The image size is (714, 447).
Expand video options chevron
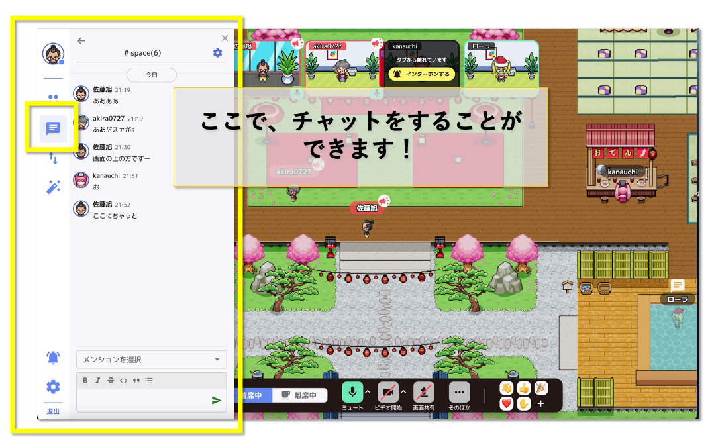403,392
